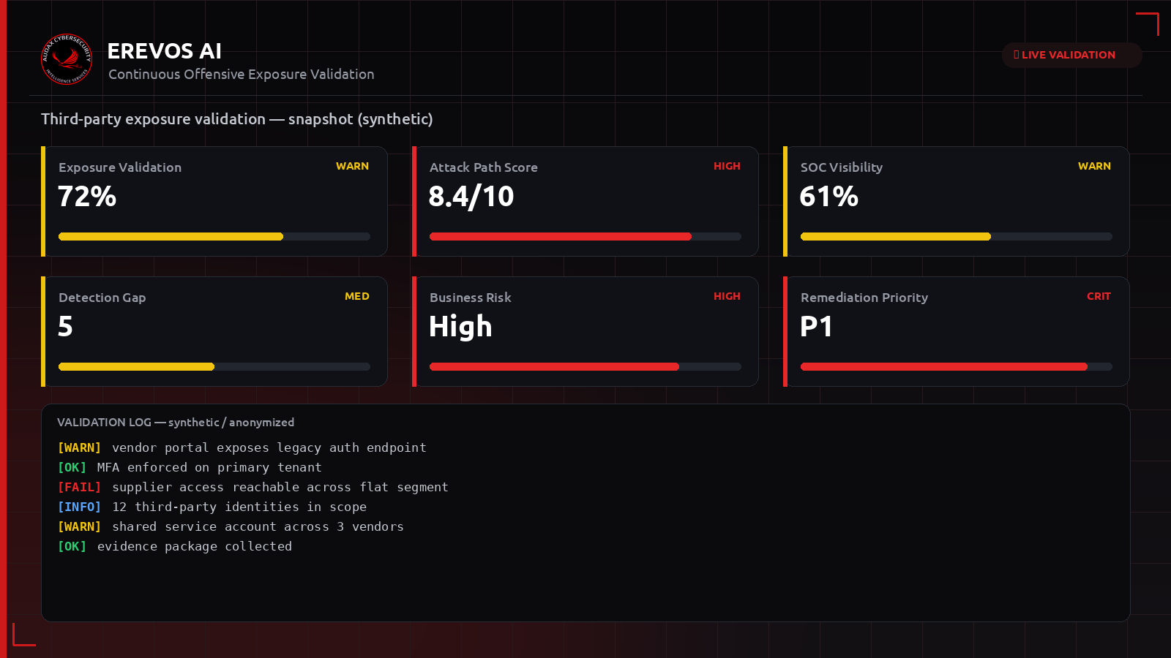
Task: Click the Detection Gap value 5
Action: point(65,327)
